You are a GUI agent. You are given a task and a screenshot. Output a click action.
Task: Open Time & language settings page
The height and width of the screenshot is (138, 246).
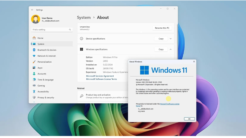pyautogui.click(x=46, y=80)
